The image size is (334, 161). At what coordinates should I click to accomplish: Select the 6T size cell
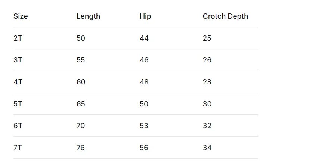pos(18,126)
